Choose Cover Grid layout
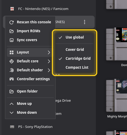 [x=75, y=50]
